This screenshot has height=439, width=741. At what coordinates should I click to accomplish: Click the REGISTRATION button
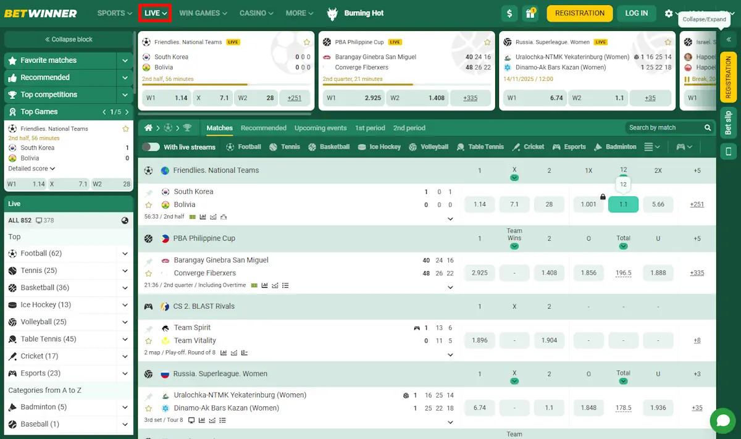579,13
